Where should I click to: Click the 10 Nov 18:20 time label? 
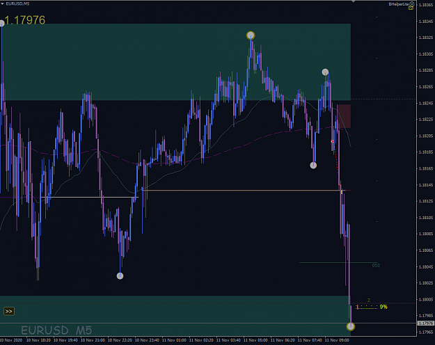[x=38, y=340]
